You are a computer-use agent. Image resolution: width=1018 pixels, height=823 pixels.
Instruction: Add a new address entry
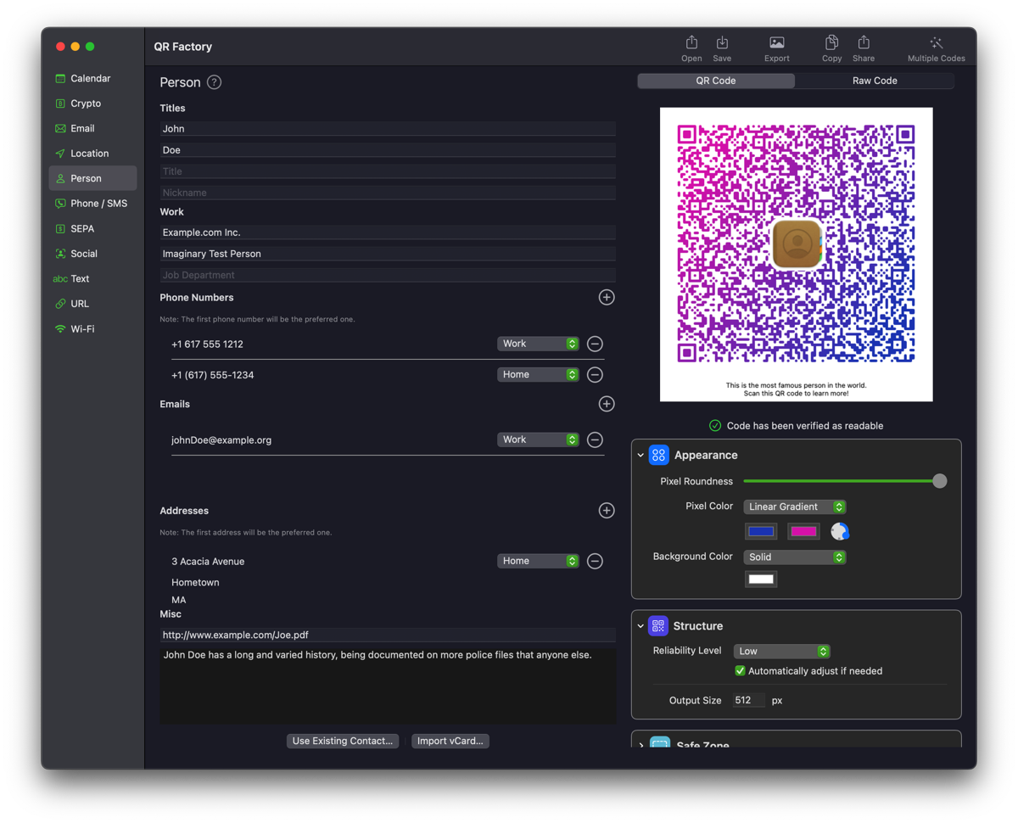tap(606, 510)
